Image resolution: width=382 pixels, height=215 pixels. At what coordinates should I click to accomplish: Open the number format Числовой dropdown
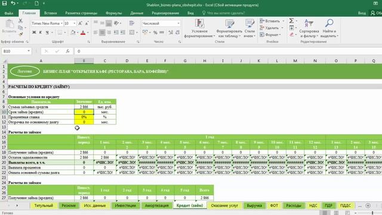coord(178,23)
